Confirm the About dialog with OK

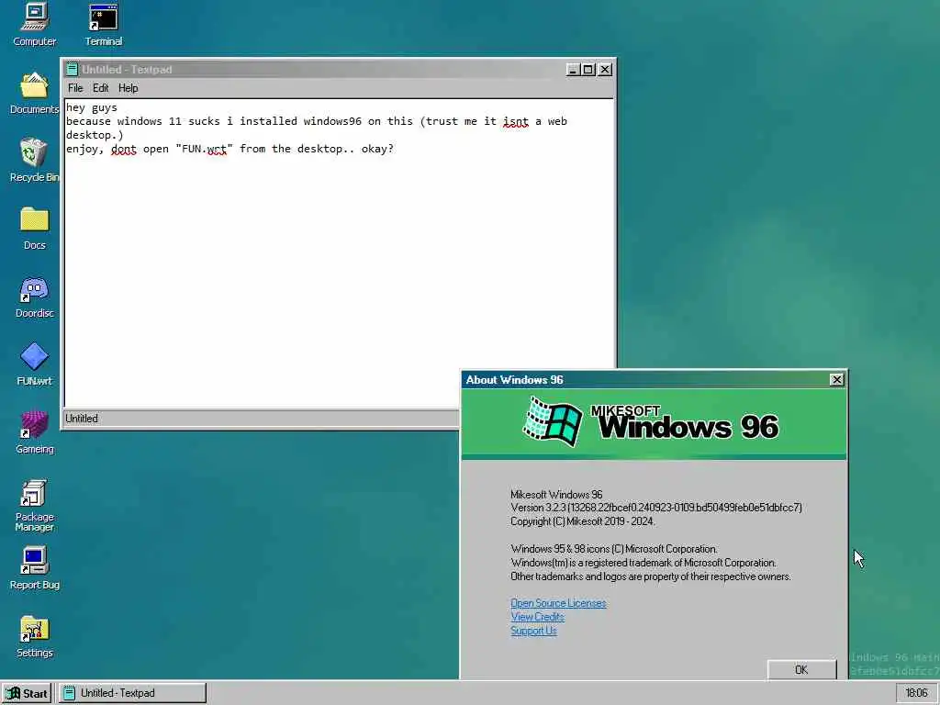point(801,669)
